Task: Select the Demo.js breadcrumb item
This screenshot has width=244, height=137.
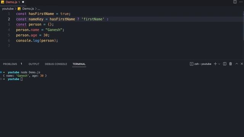Action: coord(28,9)
